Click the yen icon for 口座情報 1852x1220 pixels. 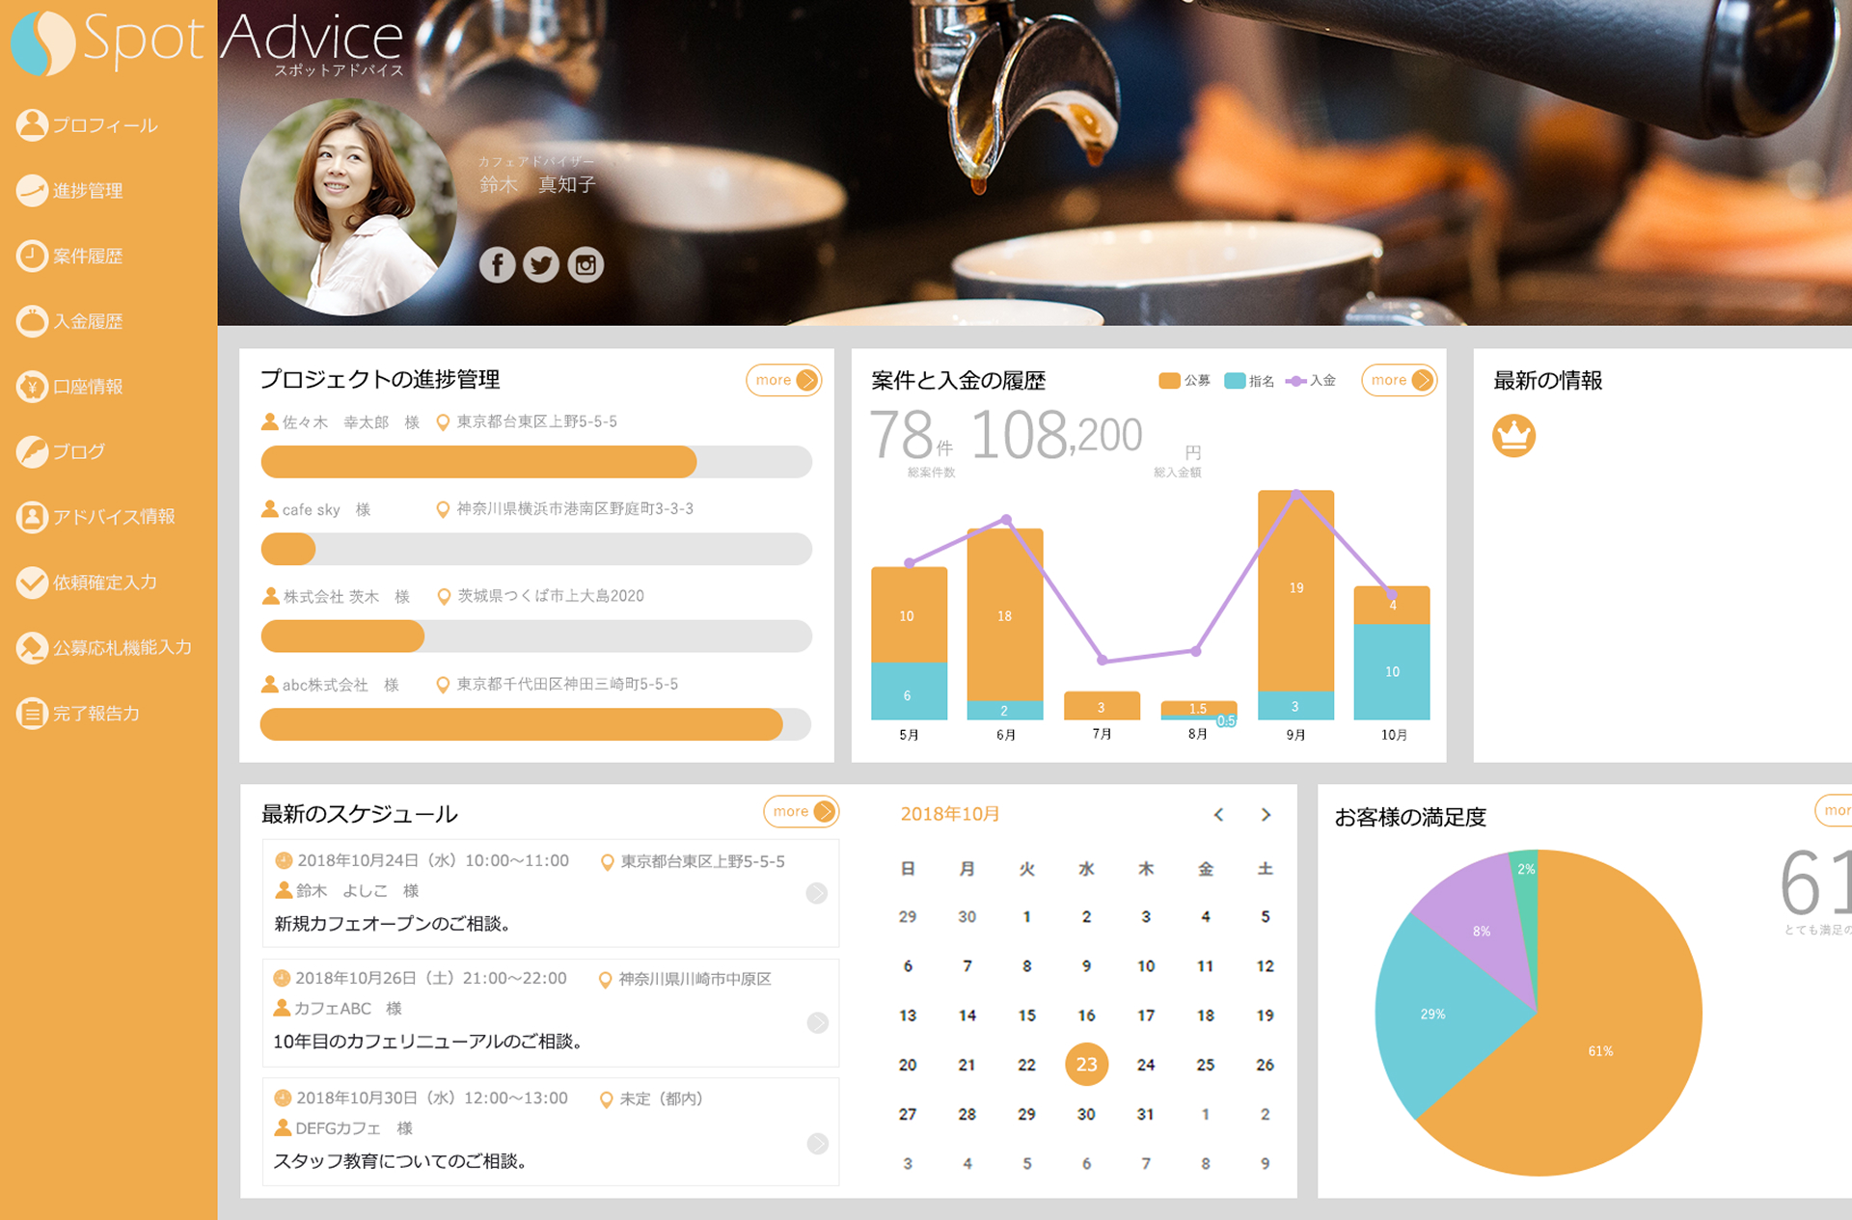coord(32,387)
